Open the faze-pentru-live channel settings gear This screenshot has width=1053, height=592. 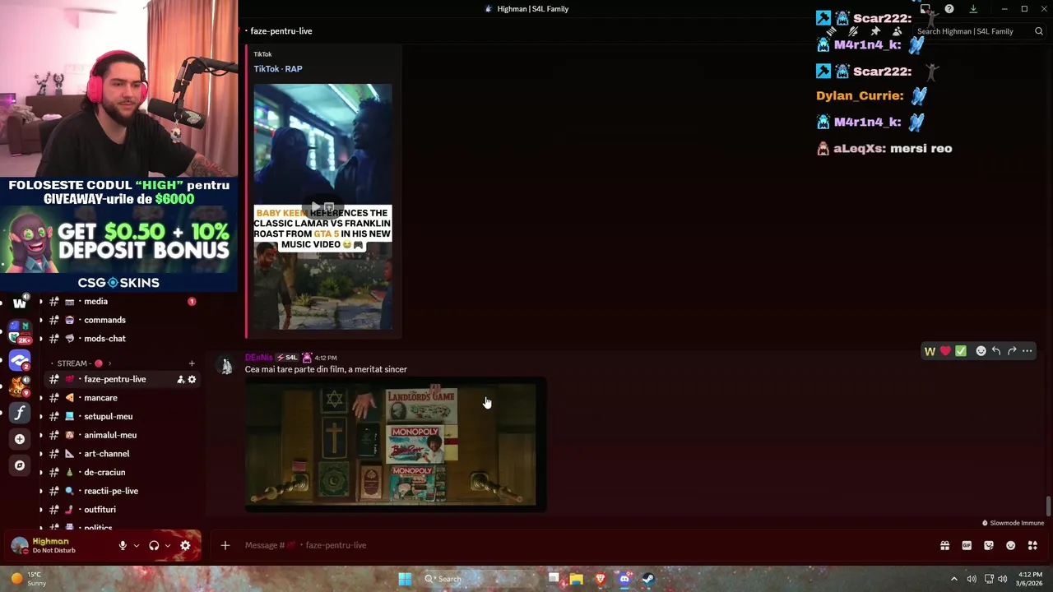coord(192,379)
